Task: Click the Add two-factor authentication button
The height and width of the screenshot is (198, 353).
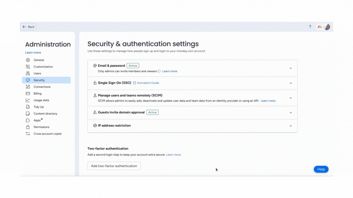Action: click(x=114, y=166)
